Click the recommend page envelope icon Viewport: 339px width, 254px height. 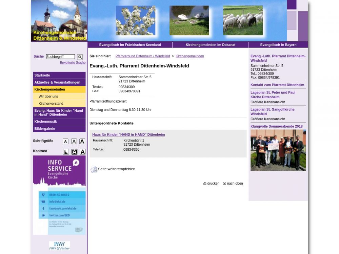(94, 169)
